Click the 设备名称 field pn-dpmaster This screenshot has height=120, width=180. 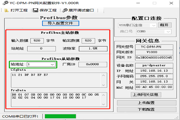coord(154,65)
